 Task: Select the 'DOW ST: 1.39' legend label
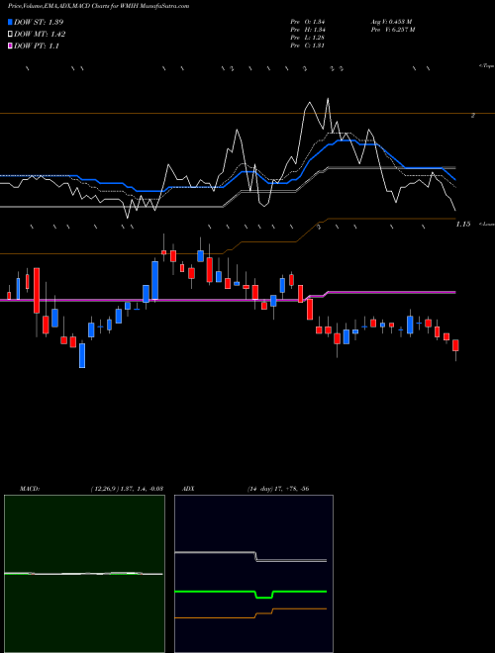39,22
